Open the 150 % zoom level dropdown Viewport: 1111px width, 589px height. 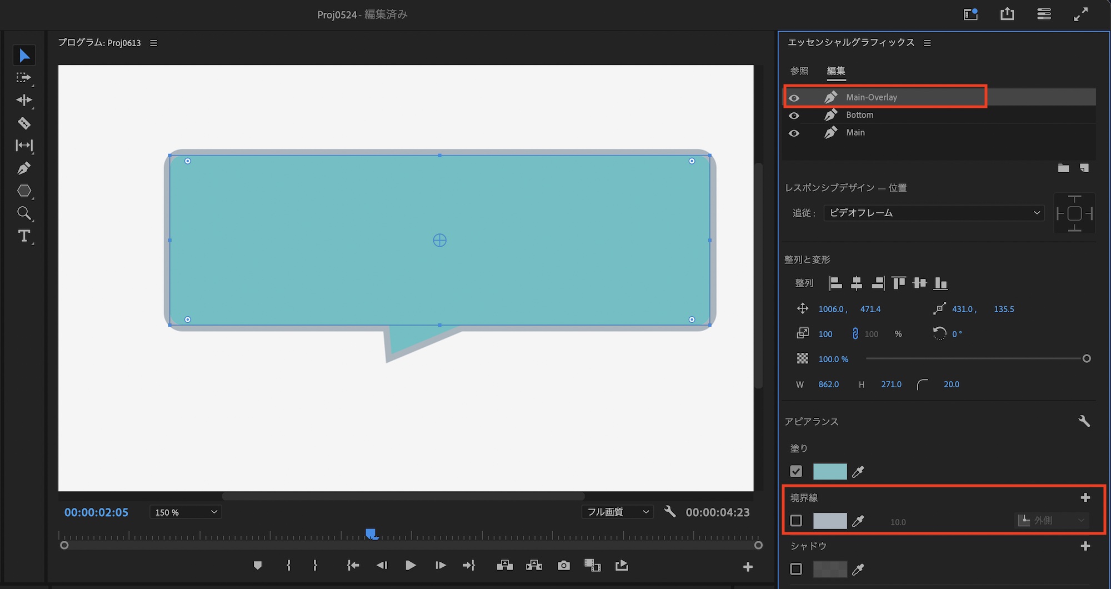[x=186, y=512]
